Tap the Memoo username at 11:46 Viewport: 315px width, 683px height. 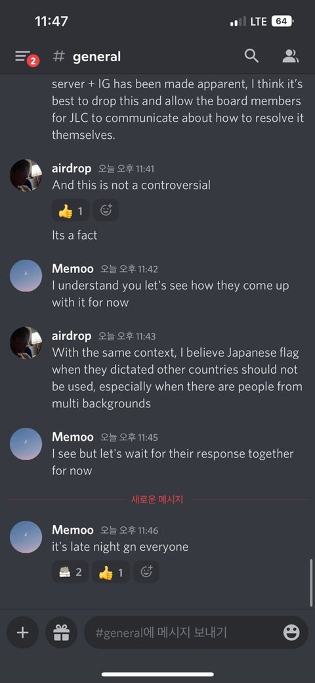pyautogui.click(x=73, y=530)
